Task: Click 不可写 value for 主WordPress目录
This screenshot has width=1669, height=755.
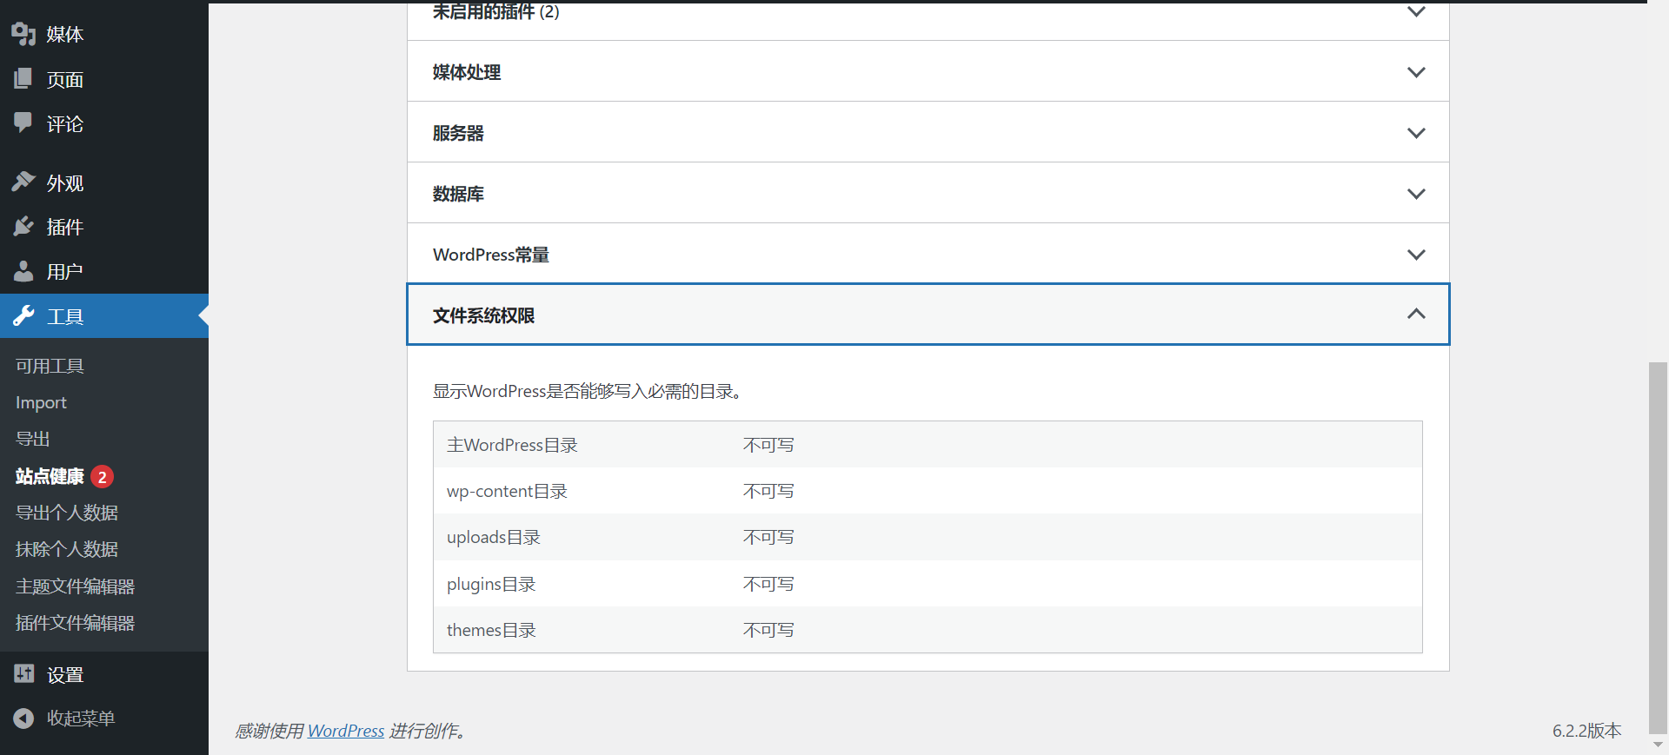Action: tap(768, 445)
